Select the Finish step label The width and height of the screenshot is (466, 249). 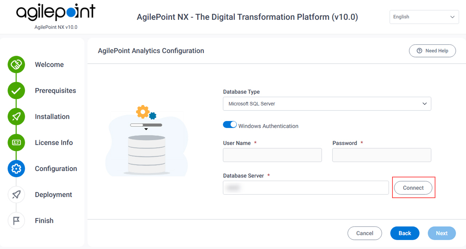[x=44, y=221]
